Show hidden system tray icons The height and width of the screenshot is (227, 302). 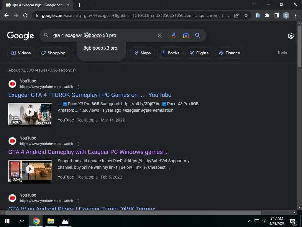250,221
